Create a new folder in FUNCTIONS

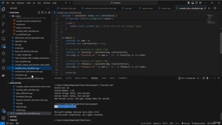click(42, 12)
